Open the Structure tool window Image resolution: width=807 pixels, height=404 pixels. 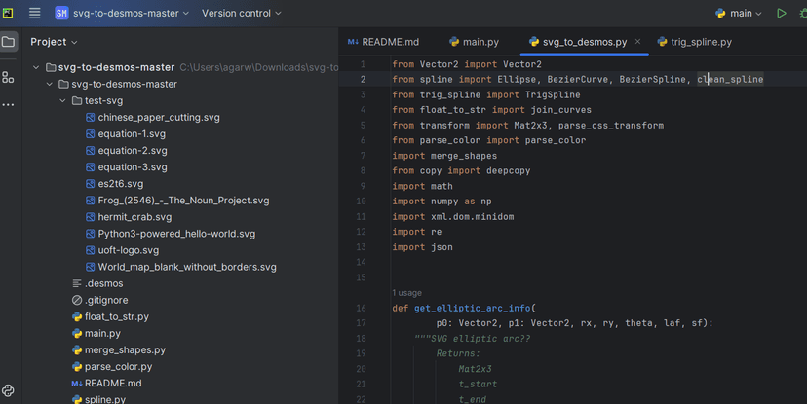[x=9, y=76]
